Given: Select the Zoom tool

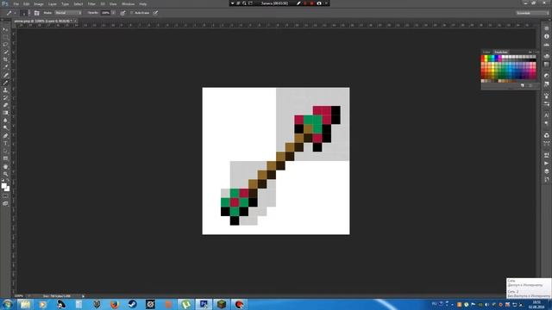Looking at the screenshot, I should tap(5, 174).
